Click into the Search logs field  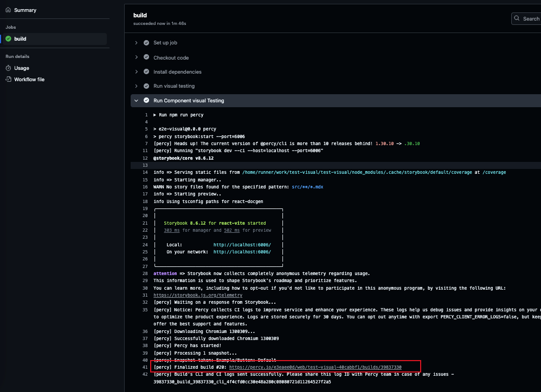530,18
